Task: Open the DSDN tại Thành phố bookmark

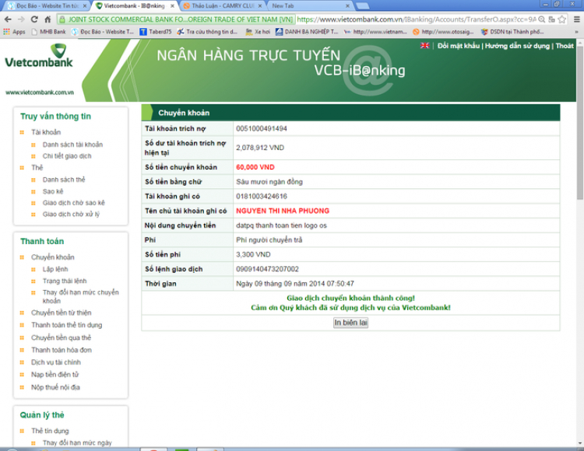Action: (512, 32)
